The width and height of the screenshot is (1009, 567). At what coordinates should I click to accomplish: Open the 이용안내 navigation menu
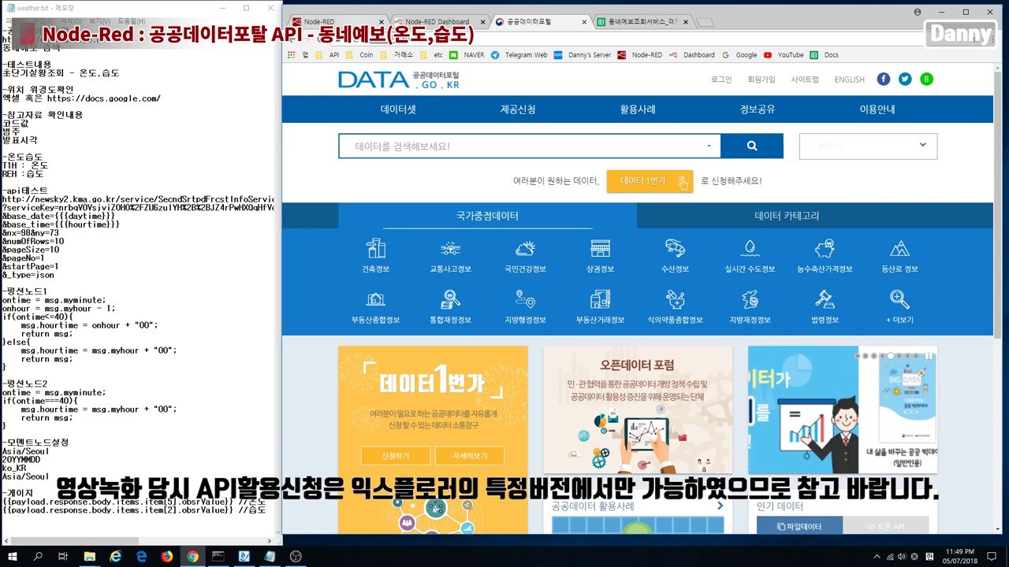tap(877, 109)
